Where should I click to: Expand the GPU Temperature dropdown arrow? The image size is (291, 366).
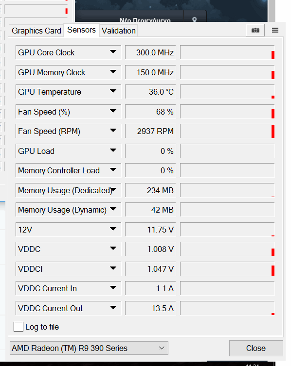pos(113,91)
